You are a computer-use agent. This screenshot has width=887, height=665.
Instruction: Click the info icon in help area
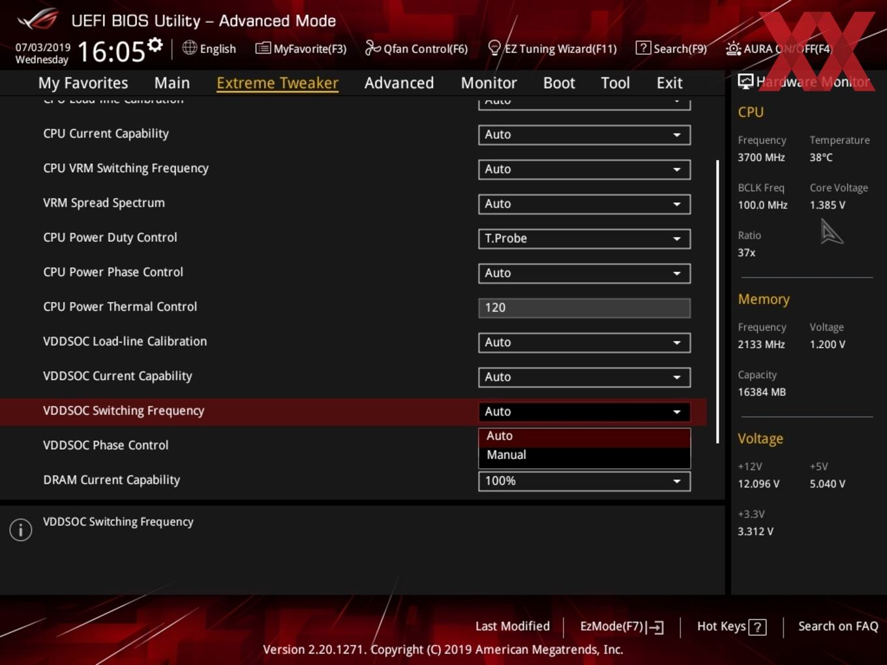pyautogui.click(x=21, y=529)
